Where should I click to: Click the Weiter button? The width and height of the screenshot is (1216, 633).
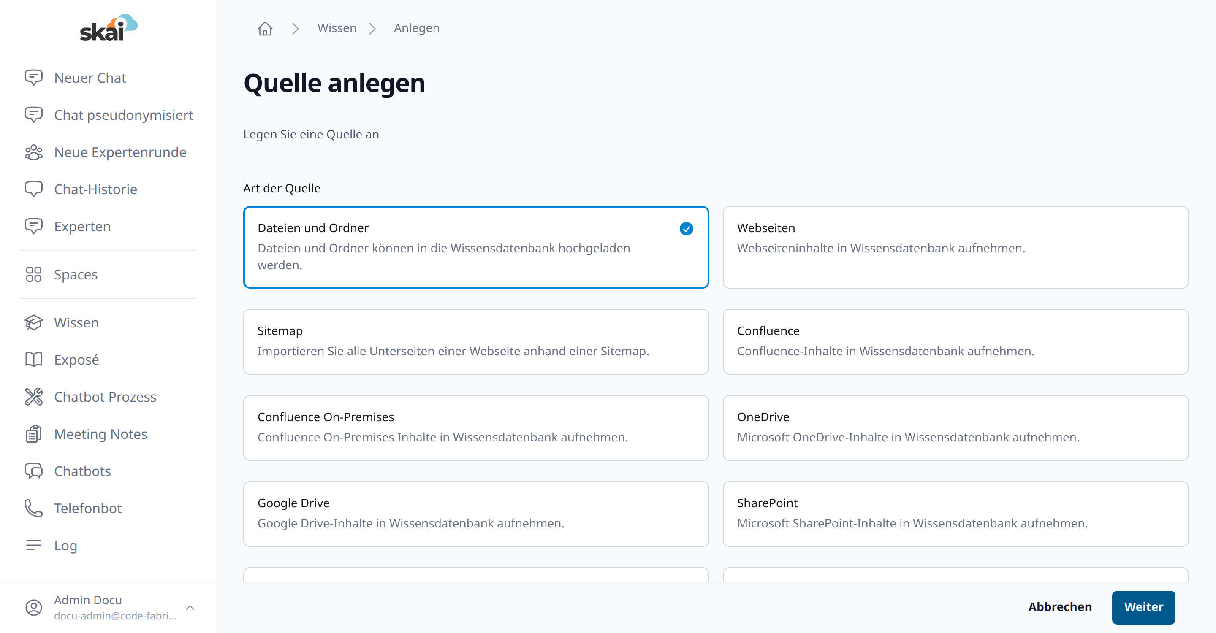[x=1143, y=607]
